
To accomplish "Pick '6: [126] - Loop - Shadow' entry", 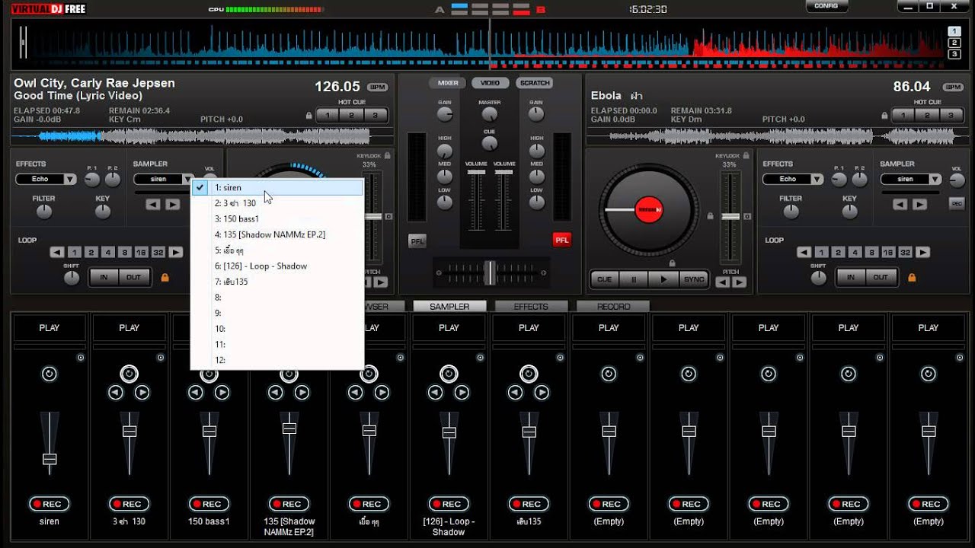I will [x=277, y=266].
